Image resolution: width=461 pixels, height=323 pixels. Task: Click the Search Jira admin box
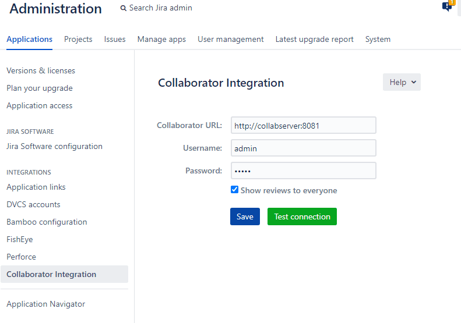pos(160,8)
